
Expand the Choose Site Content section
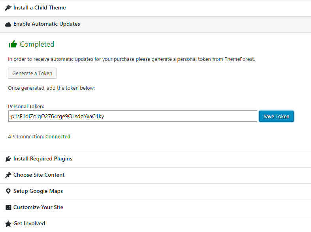39,175
